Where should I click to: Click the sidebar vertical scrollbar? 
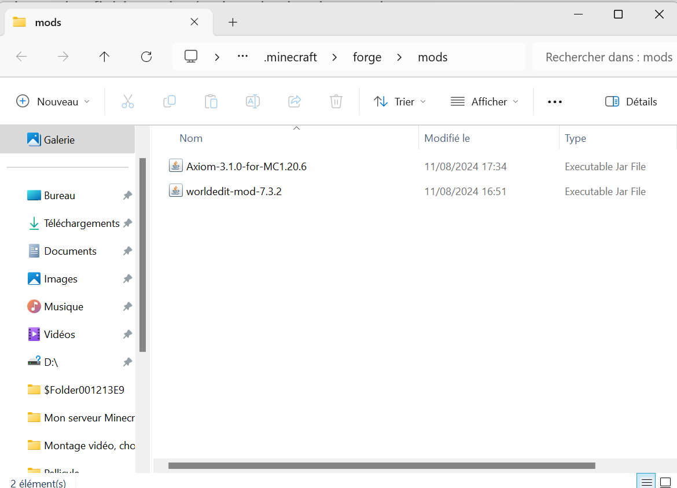tap(143, 255)
